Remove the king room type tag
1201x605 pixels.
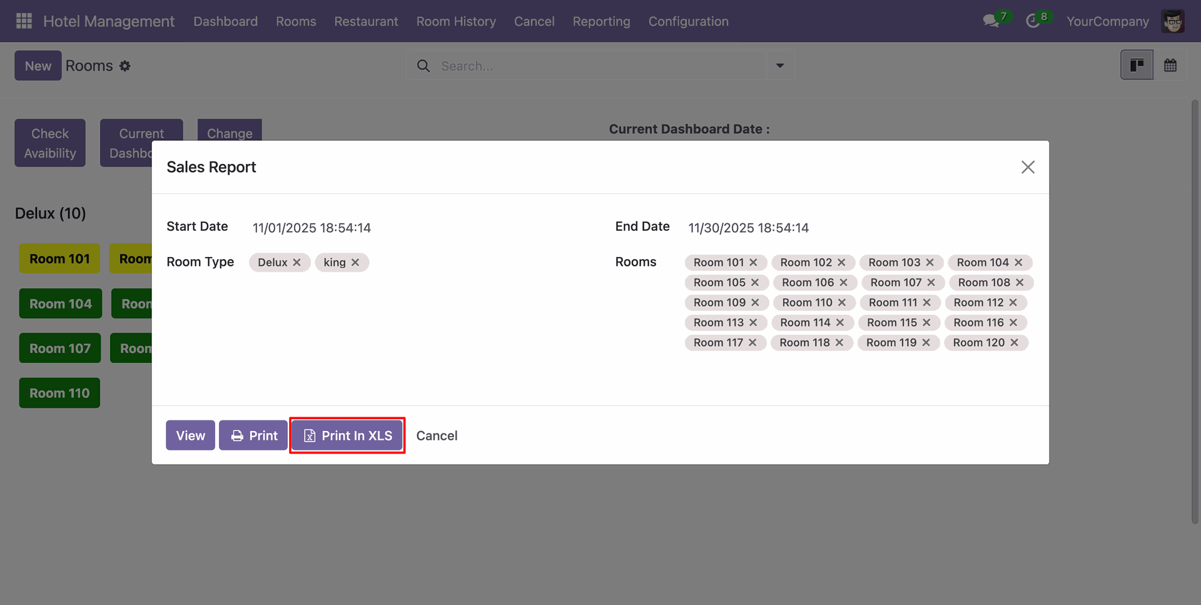pyautogui.click(x=355, y=263)
